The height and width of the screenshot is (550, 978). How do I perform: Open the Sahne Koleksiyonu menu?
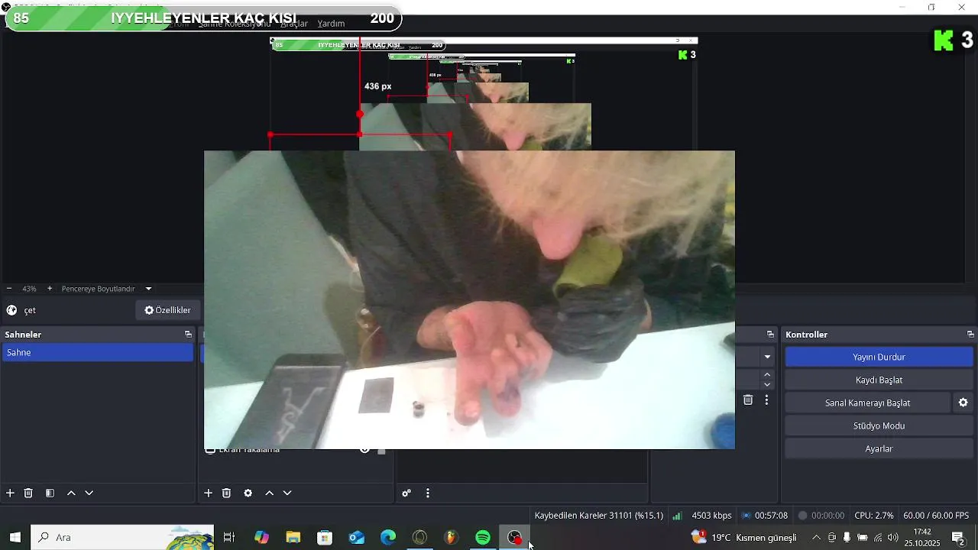[x=235, y=24]
